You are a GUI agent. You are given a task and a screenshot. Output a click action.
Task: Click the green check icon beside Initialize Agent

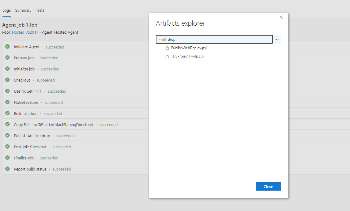(7, 47)
